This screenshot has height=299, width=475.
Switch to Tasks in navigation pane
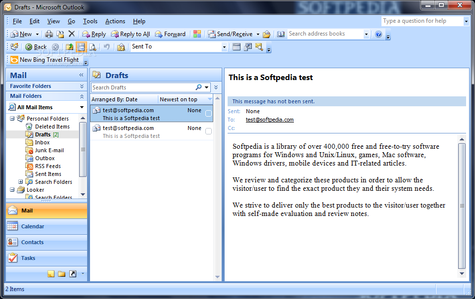pyautogui.click(x=47, y=258)
